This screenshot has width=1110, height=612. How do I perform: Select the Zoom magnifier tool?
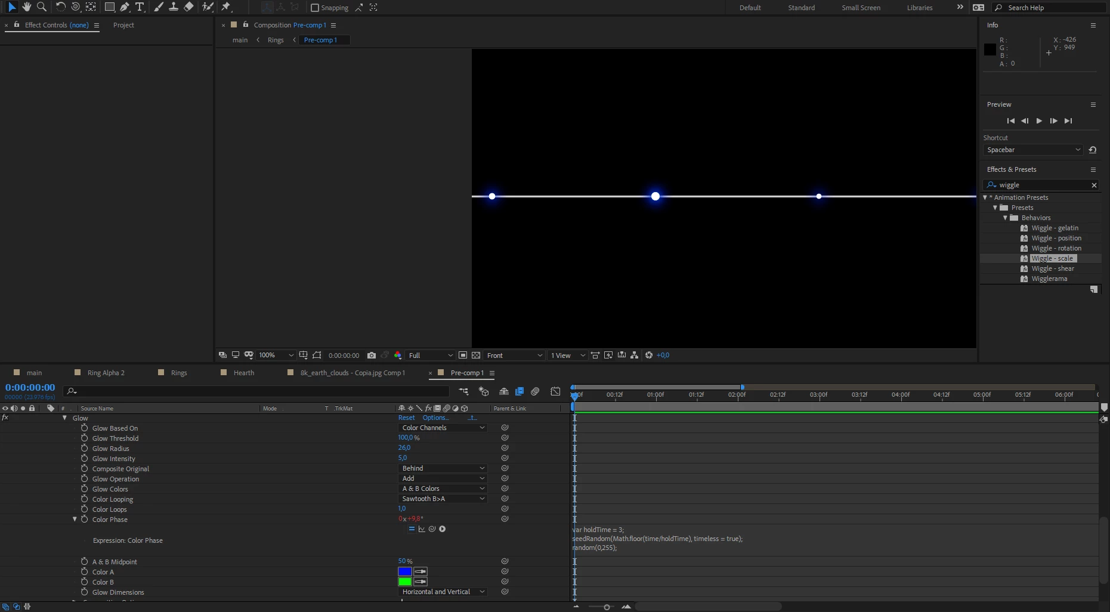click(x=41, y=7)
